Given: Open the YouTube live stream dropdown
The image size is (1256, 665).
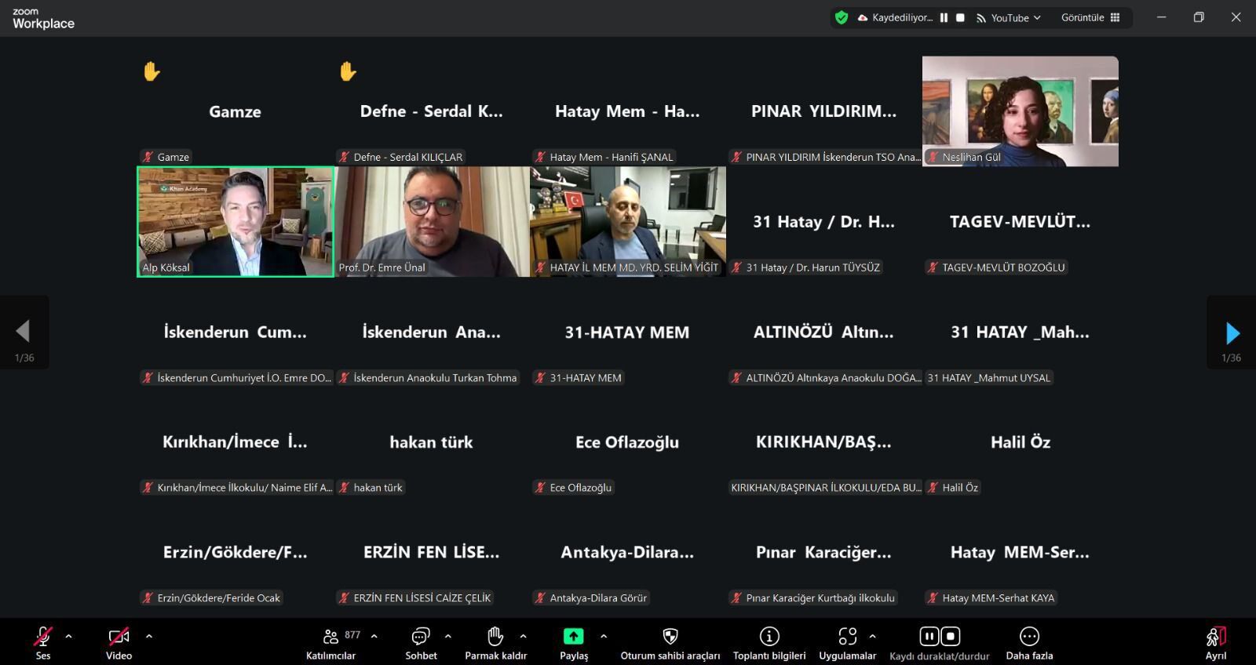Looking at the screenshot, I should pyautogui.click(x=1010, y=17).
